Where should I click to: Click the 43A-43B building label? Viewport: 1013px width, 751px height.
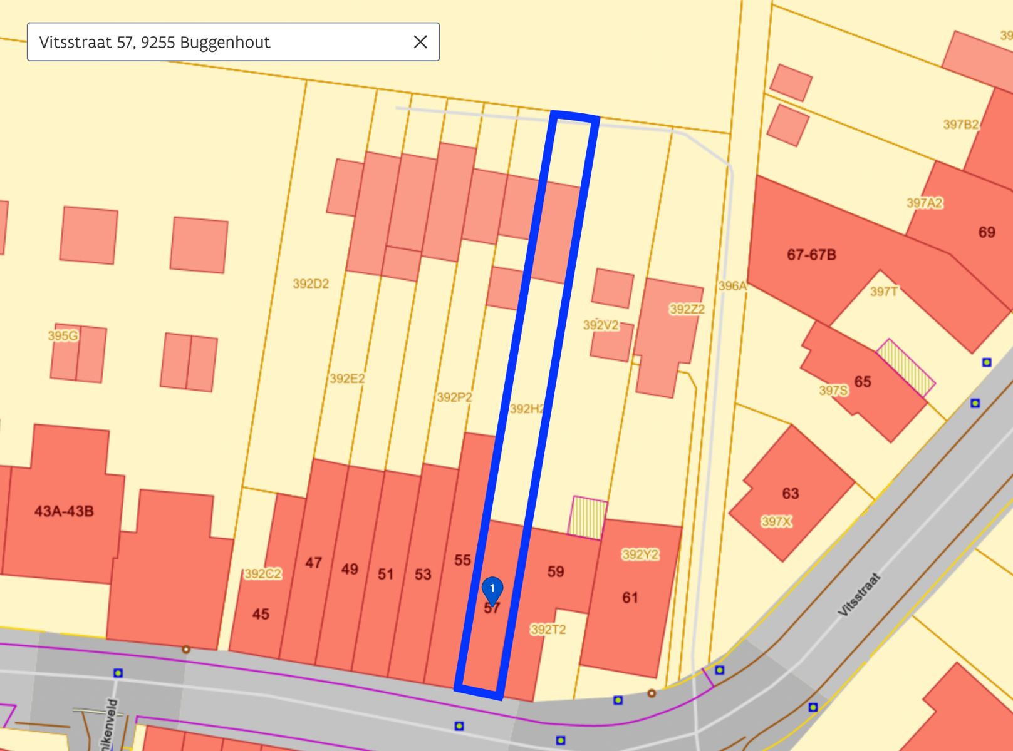click(x=64, y=511)
